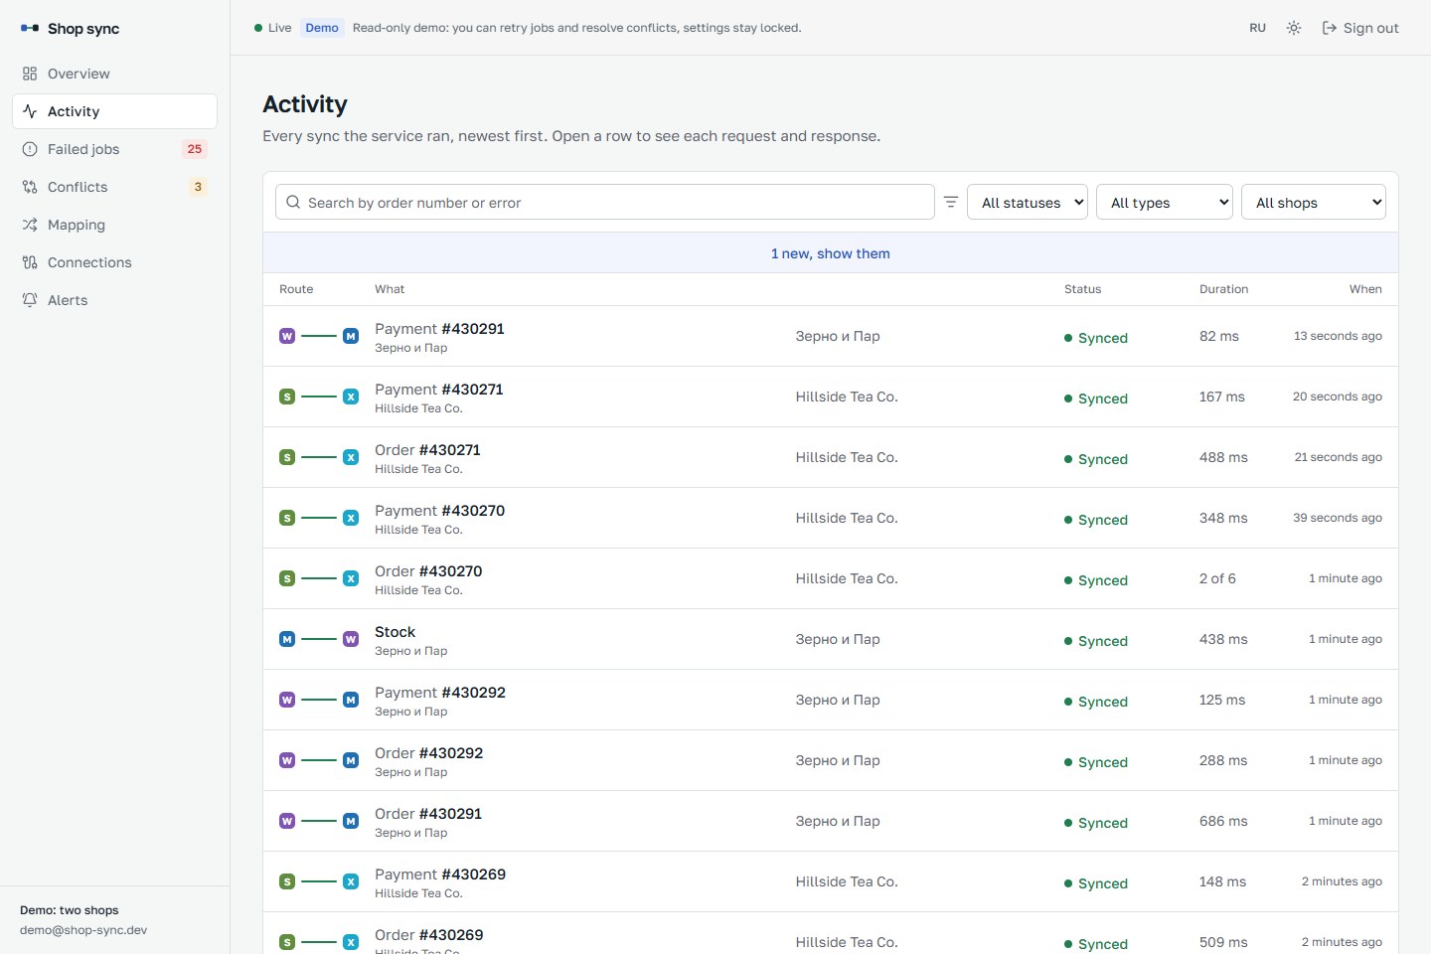
Task: Click '2 of 6' in Order #430270 row
Action: point(1217,578)
